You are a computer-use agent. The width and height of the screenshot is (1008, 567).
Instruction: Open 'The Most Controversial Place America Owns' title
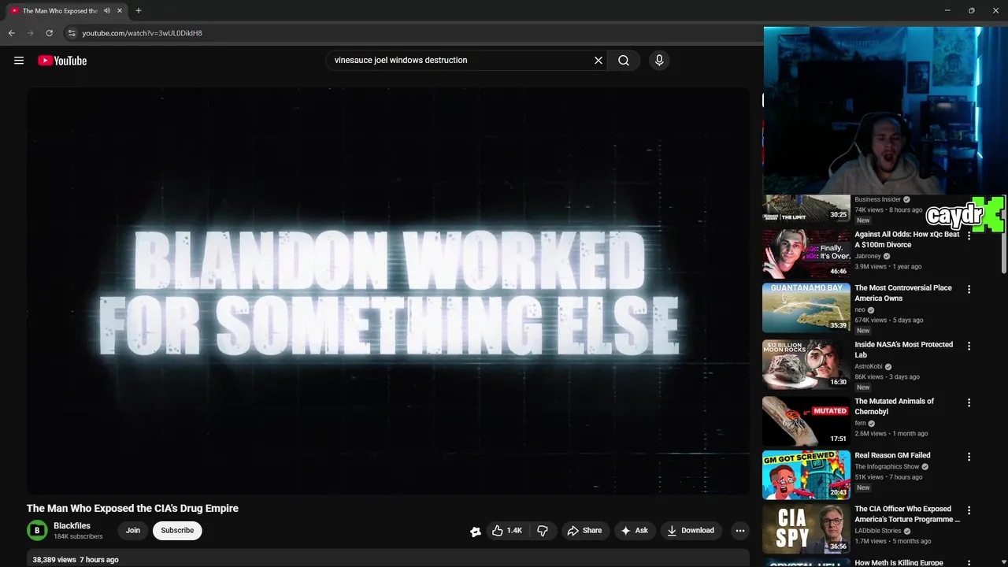coord(903,293)
